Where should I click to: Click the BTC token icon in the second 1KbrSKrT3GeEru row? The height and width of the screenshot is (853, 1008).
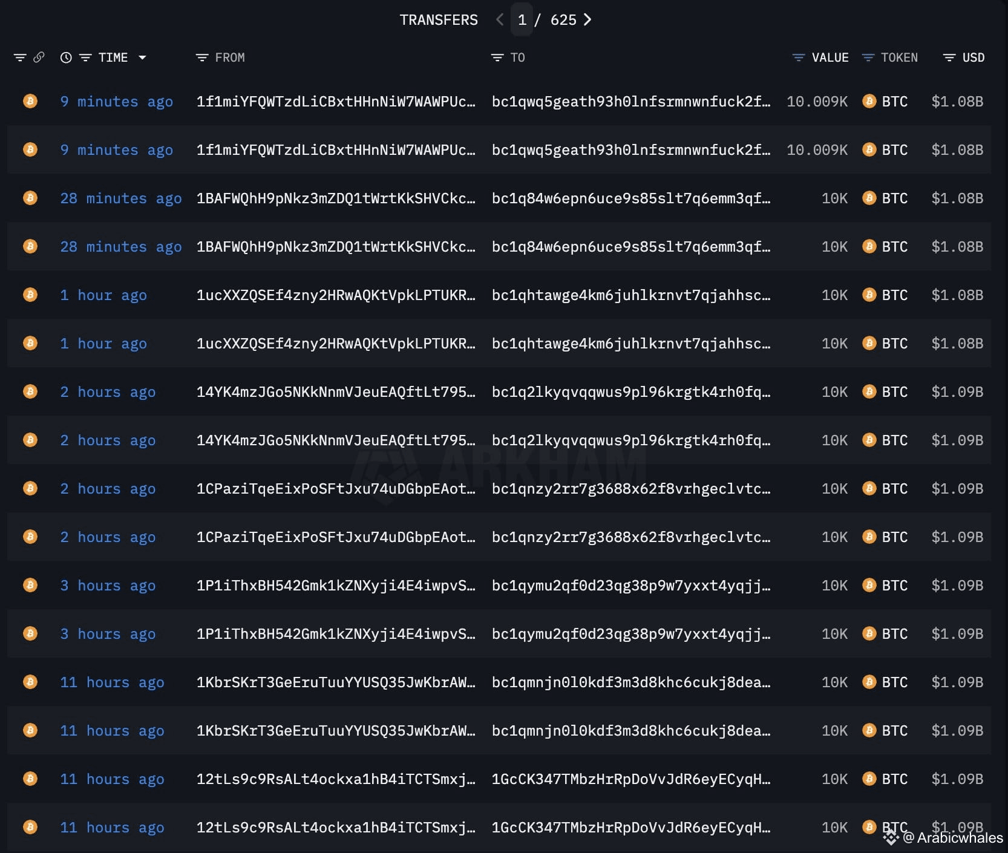click(x=869, y=730)
